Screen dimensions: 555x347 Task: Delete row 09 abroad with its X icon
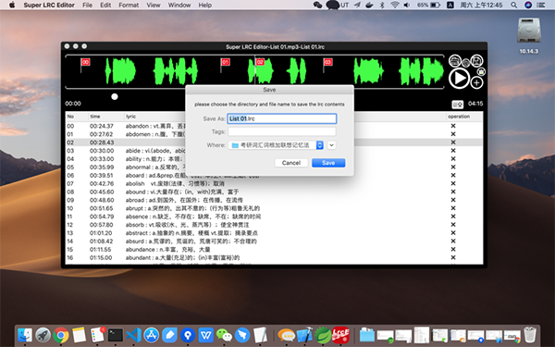[453, 200]
